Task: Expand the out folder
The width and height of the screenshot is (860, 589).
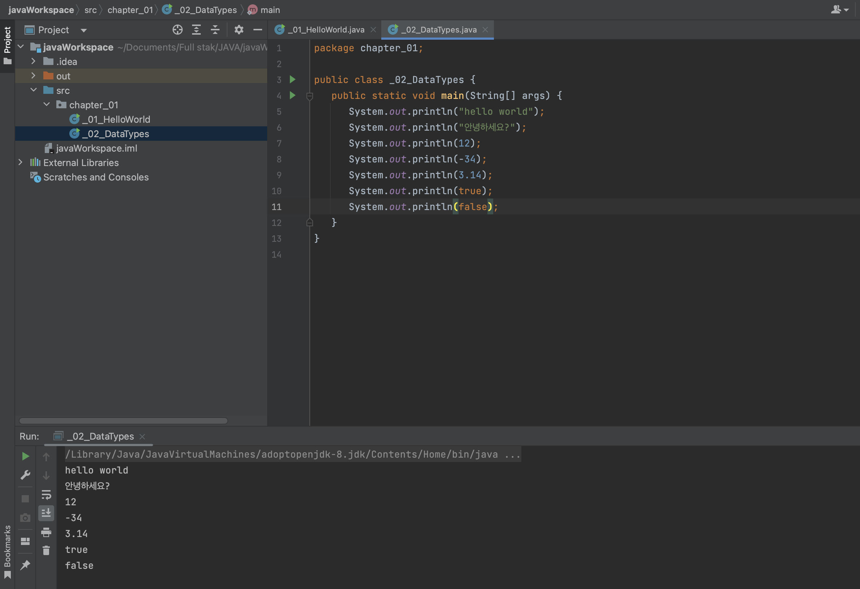Action: click(x=33, y=76)
